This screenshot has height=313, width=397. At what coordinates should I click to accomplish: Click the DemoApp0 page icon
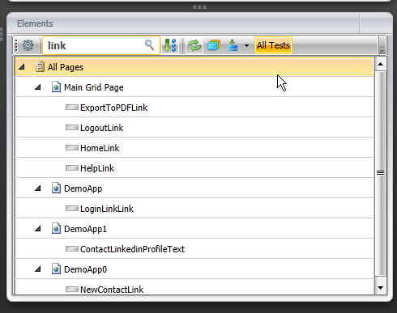click(56, 269)
